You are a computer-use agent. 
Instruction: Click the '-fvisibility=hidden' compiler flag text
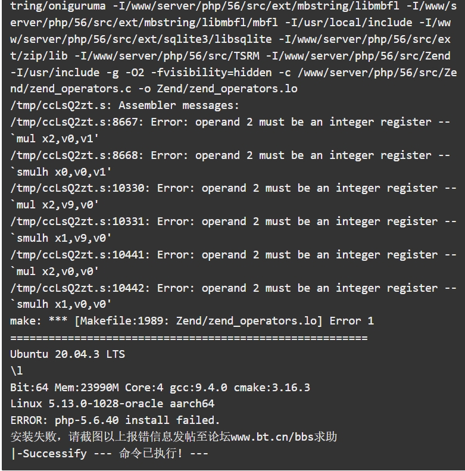pos(211,73)
